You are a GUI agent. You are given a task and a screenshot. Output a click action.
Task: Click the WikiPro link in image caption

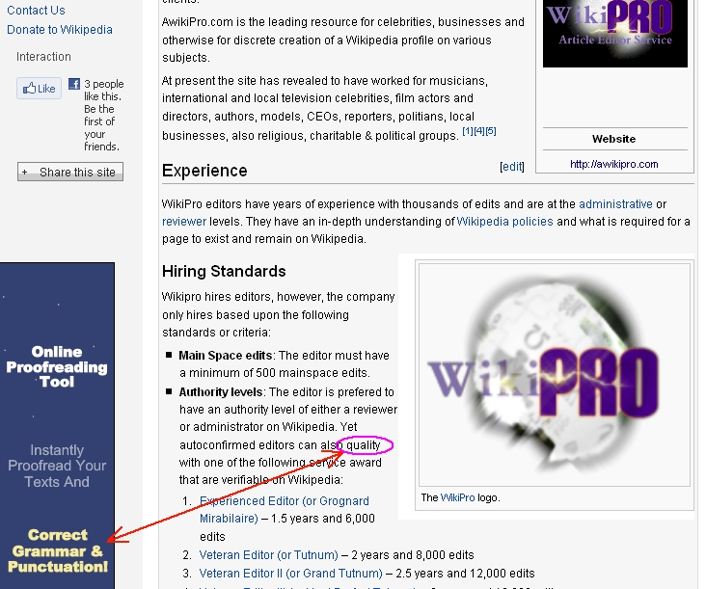[x=457, y=498]
